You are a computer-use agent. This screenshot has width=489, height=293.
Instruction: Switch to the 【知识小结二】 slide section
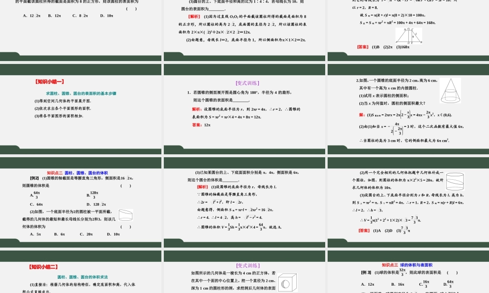43,267
